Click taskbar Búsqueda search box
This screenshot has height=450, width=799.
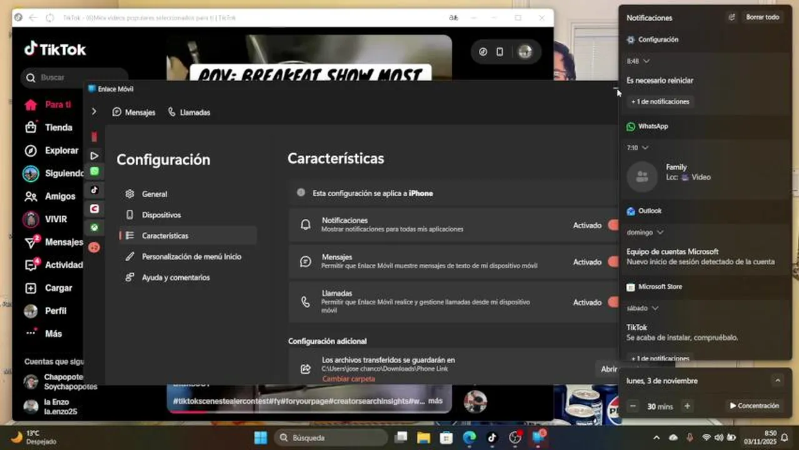click(331, 437)
